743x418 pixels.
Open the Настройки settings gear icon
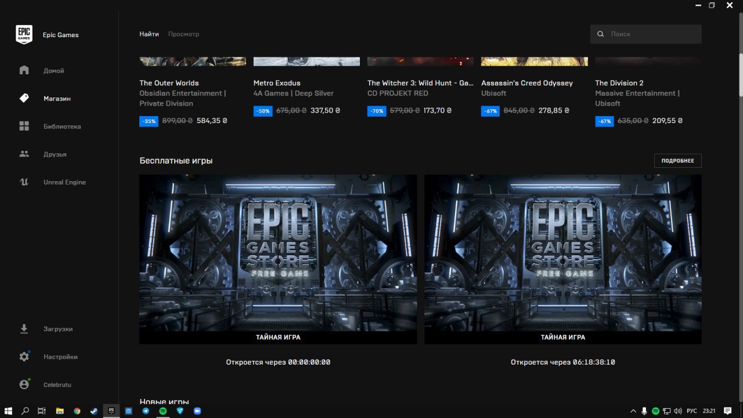tap(24, 356)
